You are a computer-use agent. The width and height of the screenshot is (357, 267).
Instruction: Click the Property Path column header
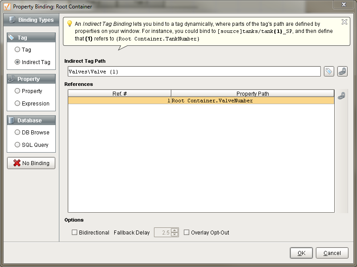[253, 93]
